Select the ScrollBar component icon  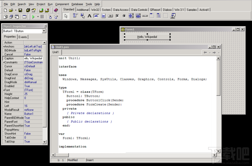pos(145,16)
